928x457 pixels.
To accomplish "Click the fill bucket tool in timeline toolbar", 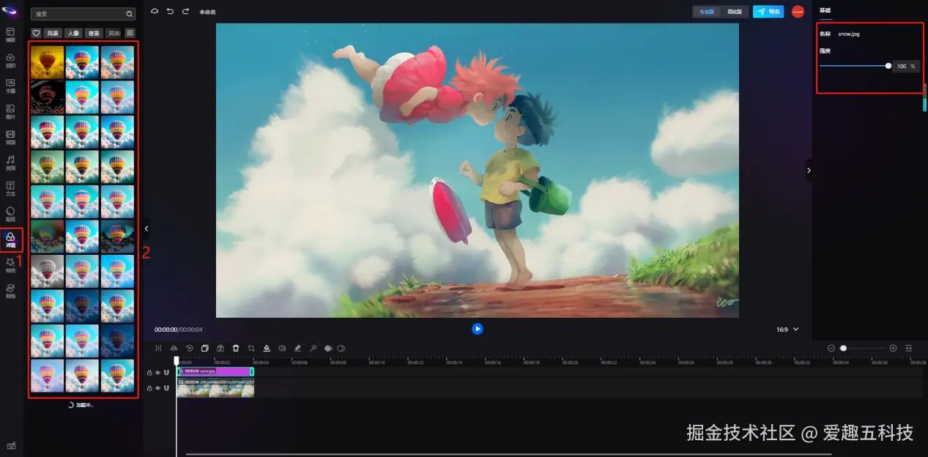I will click(267, 349).
